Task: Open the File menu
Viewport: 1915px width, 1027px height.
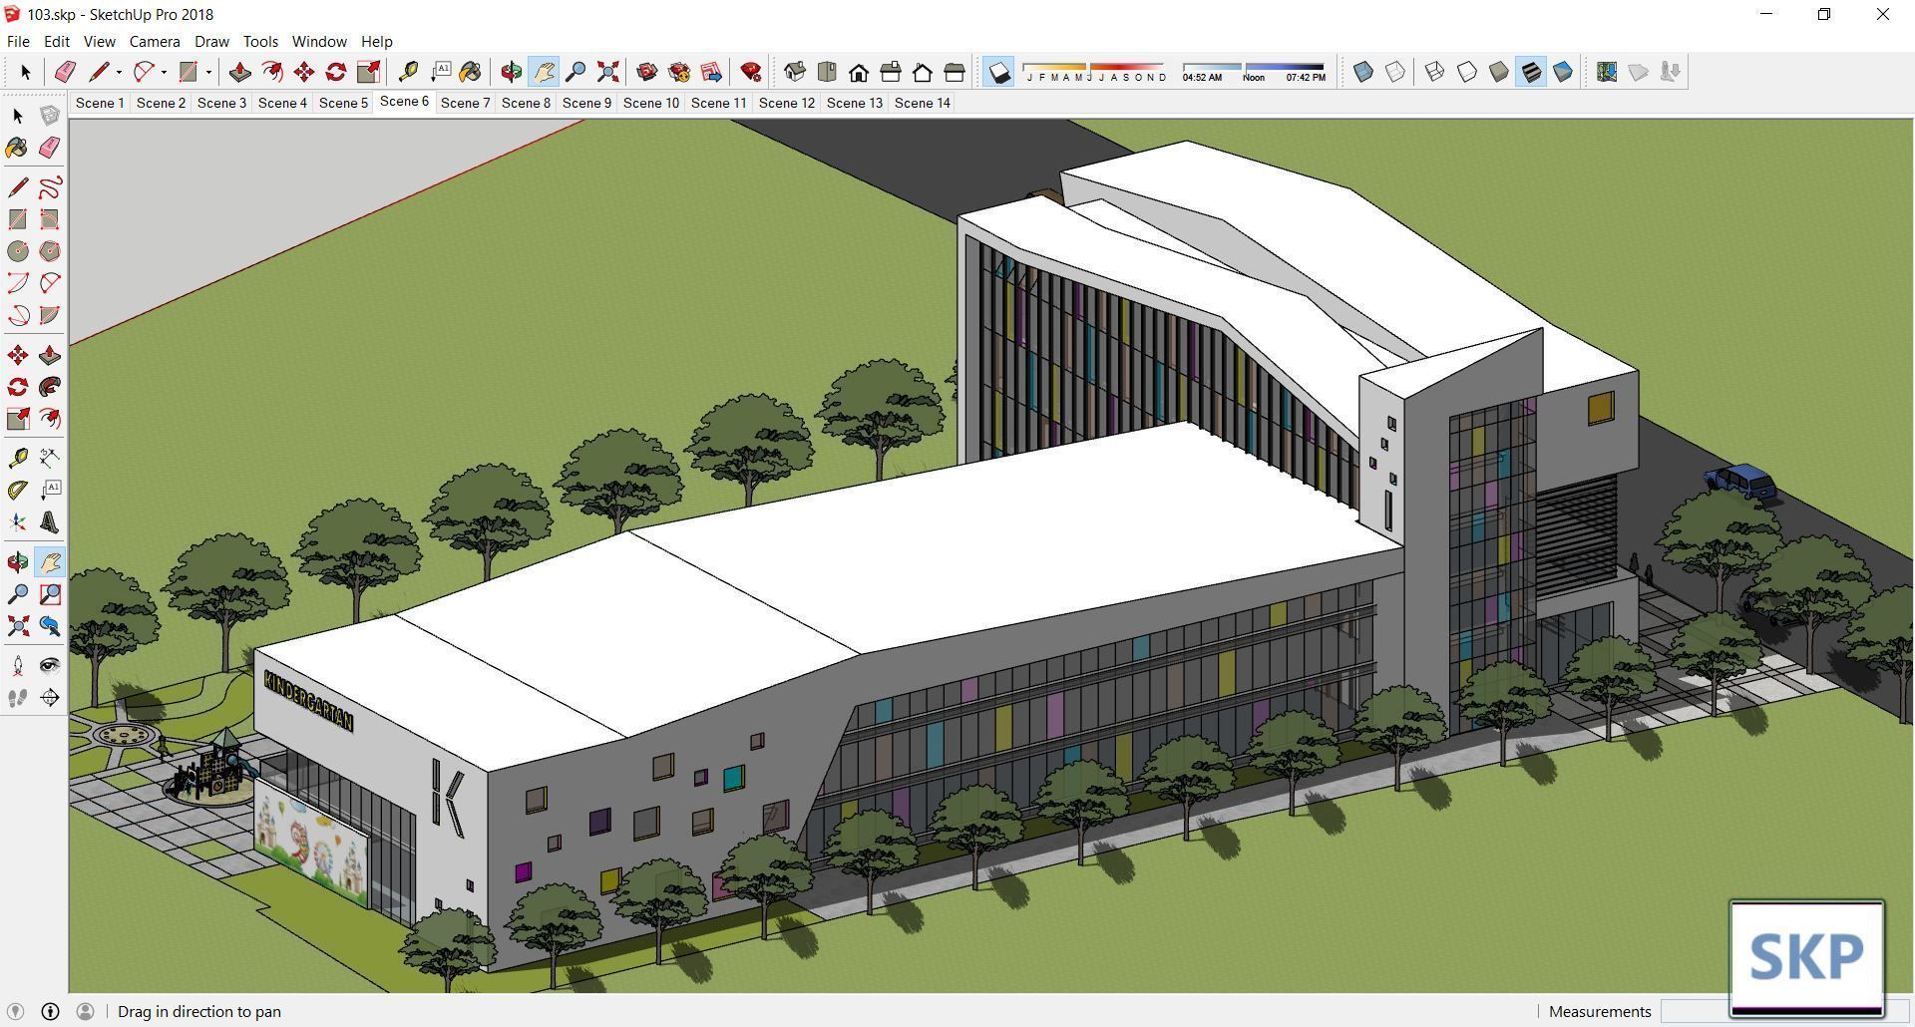Action: click(18, 41)
